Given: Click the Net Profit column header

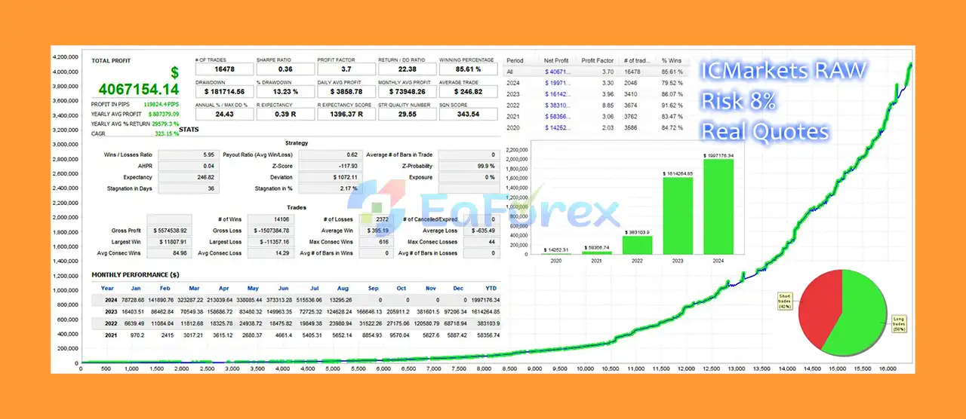Looking at the screenshot, I should point(556,60).
